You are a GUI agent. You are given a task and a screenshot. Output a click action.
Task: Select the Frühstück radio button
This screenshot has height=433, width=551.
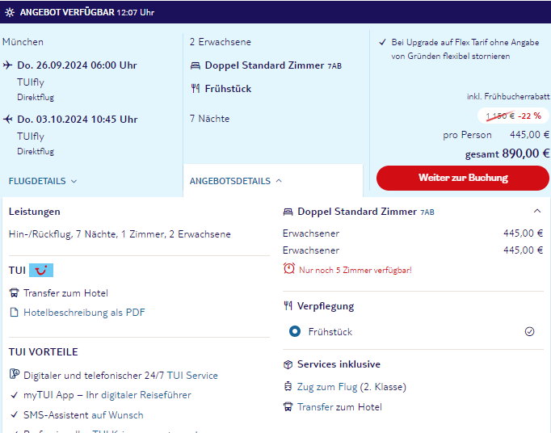point(295,331)
